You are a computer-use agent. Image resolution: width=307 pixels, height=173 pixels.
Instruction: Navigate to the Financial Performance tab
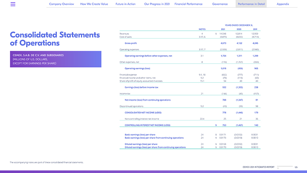point(188,4)
